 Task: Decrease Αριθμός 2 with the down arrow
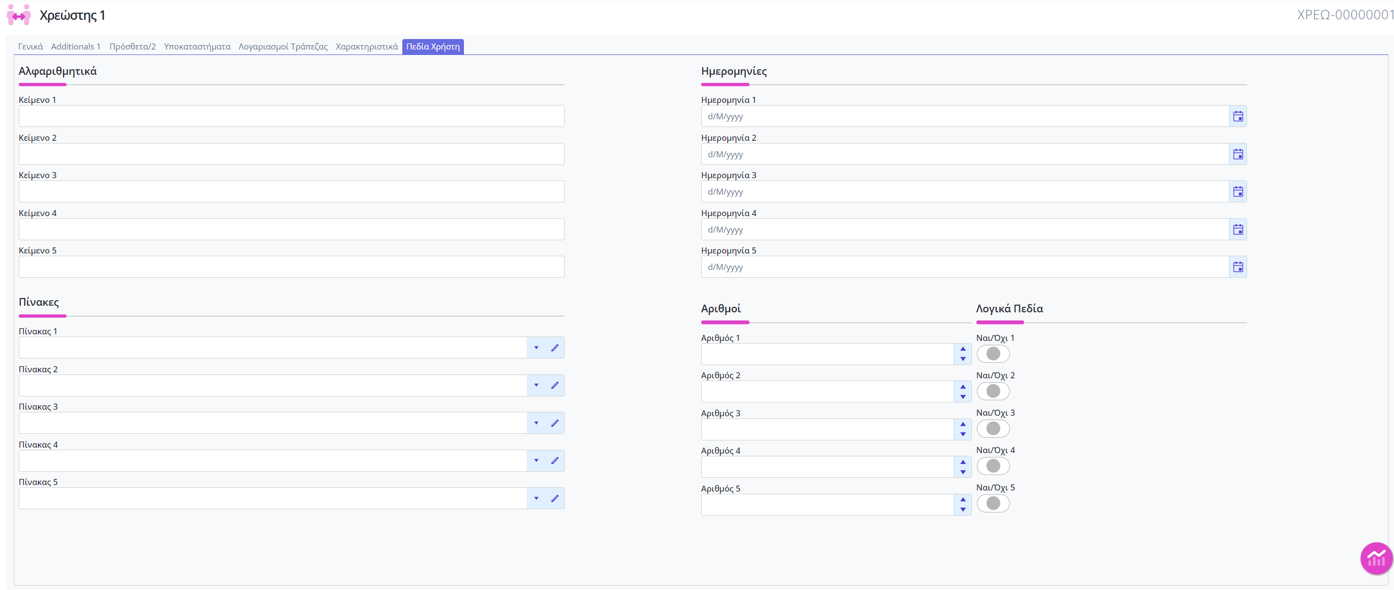[963, 396]
